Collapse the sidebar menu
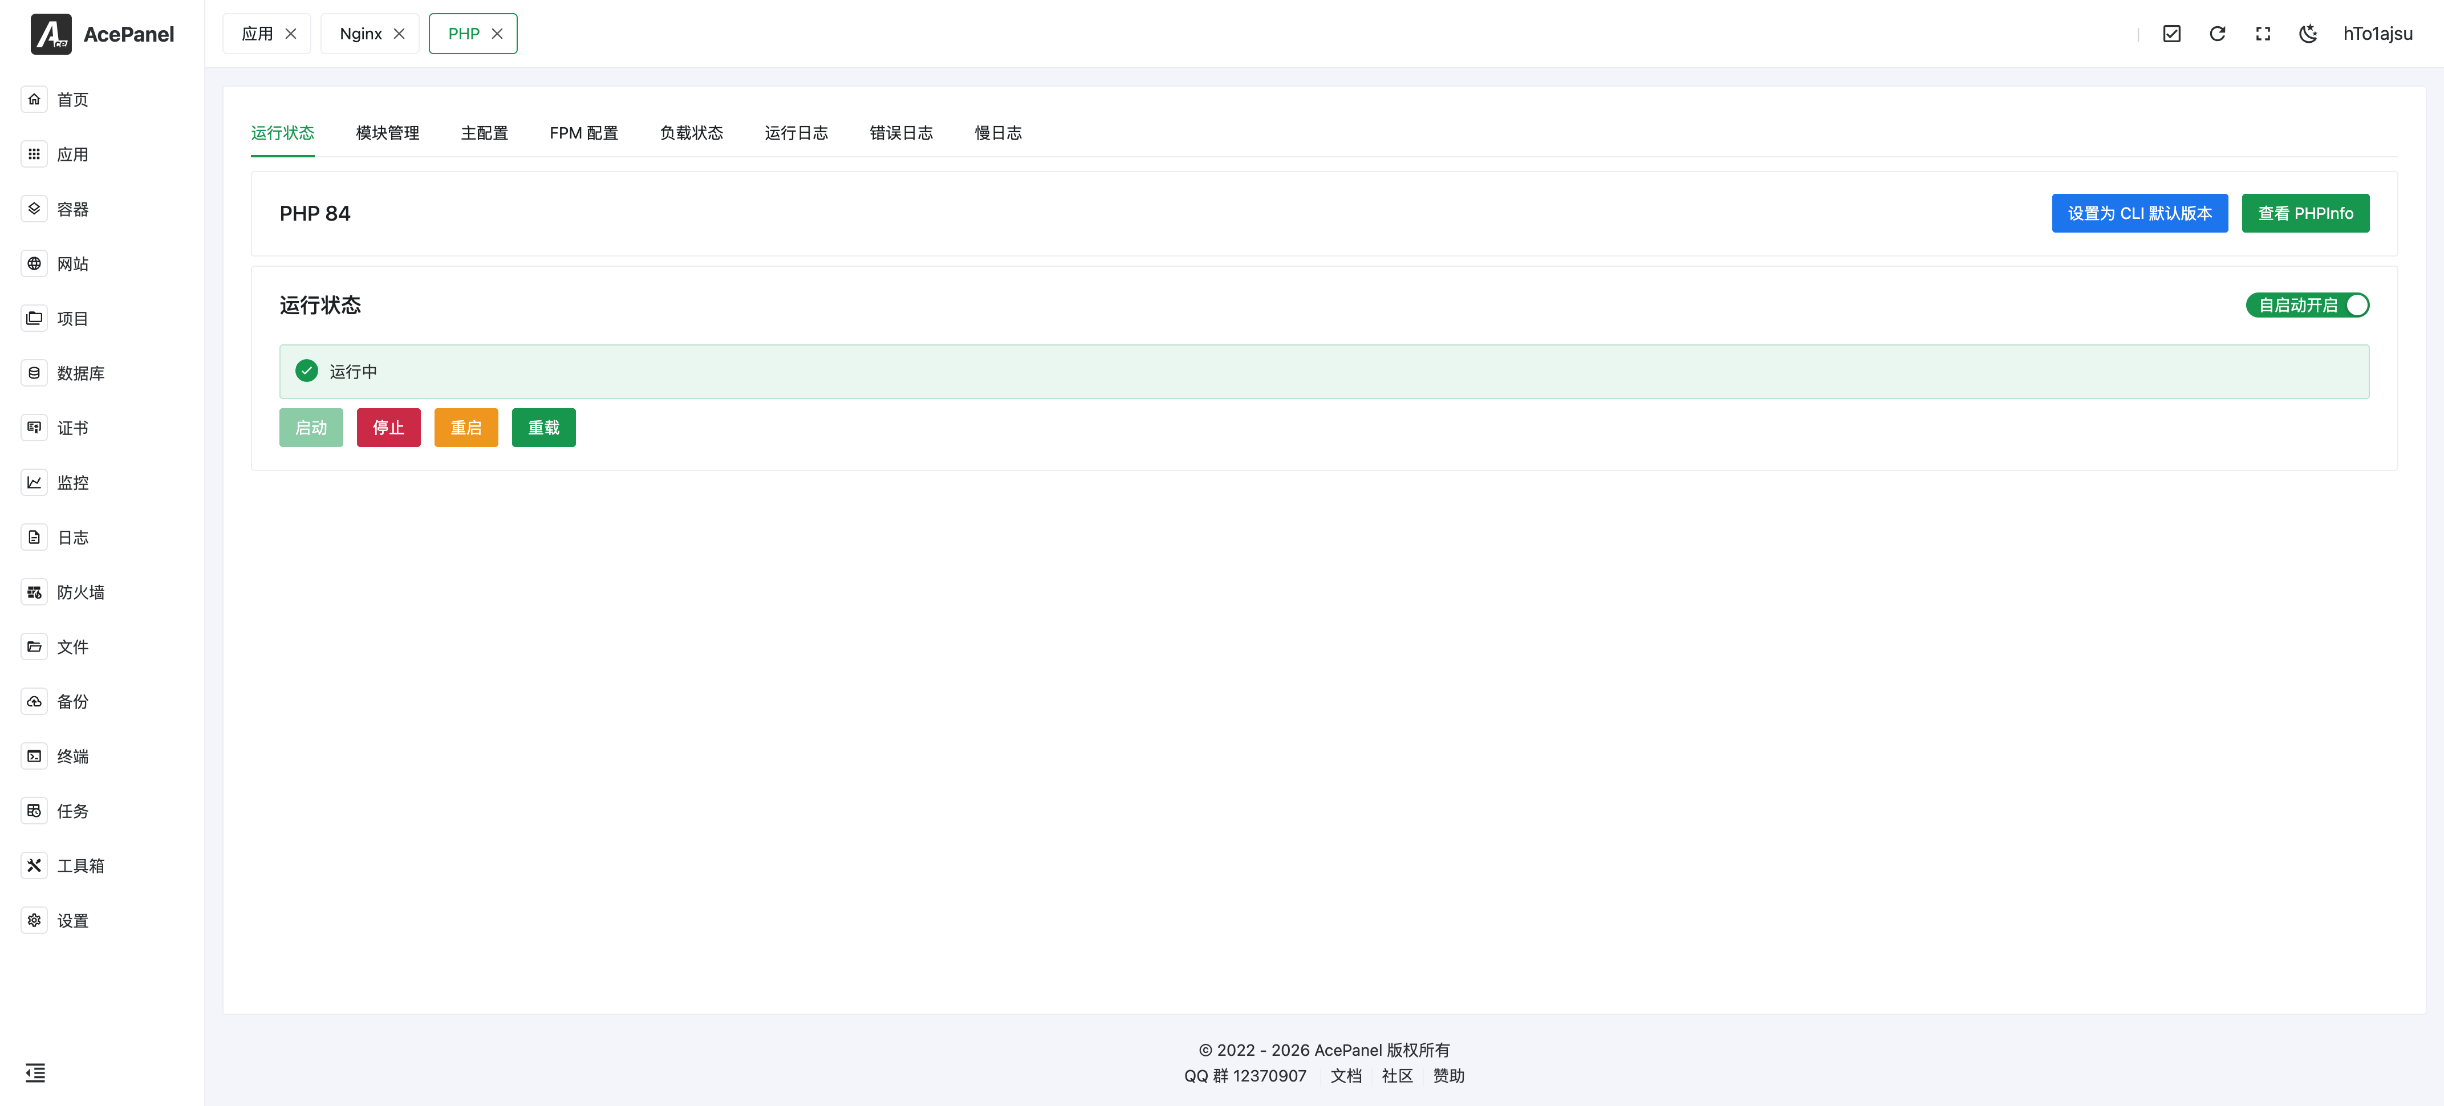The width and height of the screenshot is (2444, 1106). [x=35, y=1073]
